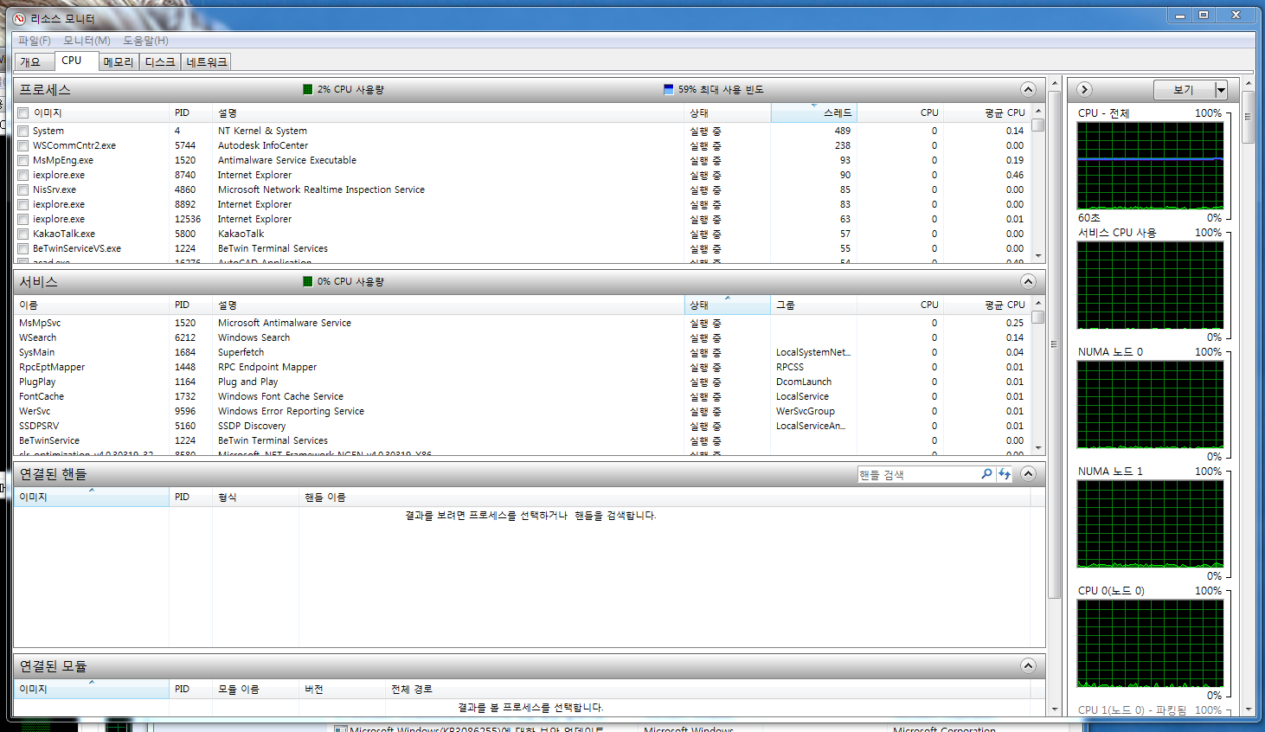The height and width of the screenshot is (732, 1265).
Task: Open the 모니터(M) menu
Action: click(x=87, y=41)
